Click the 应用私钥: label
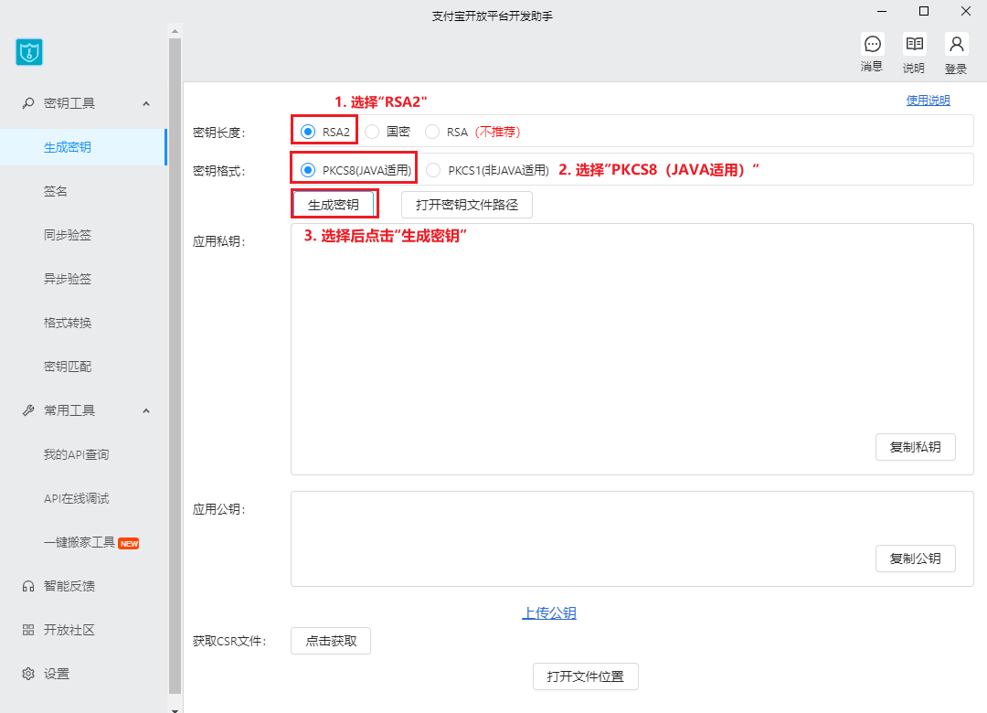The width and height of the screenshot is (987, 713). [219, 241]
